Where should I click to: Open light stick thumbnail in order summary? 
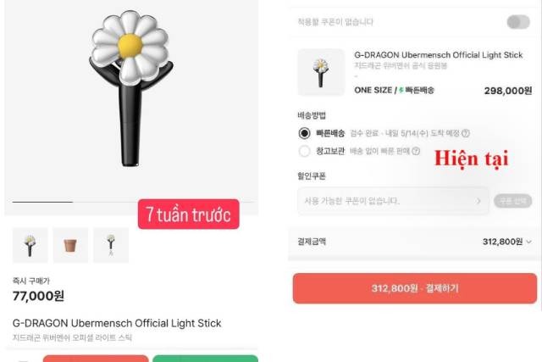(321, 72)
